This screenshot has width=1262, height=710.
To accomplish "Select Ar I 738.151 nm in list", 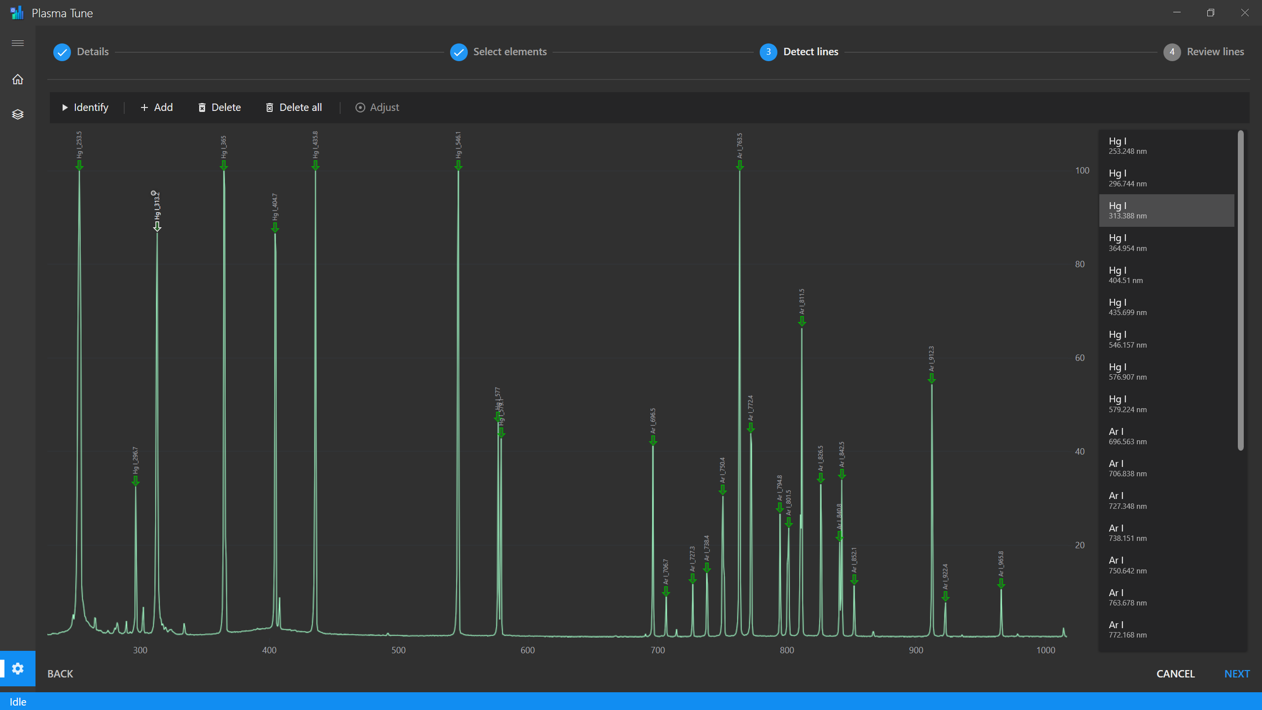I will point(1166,533).
